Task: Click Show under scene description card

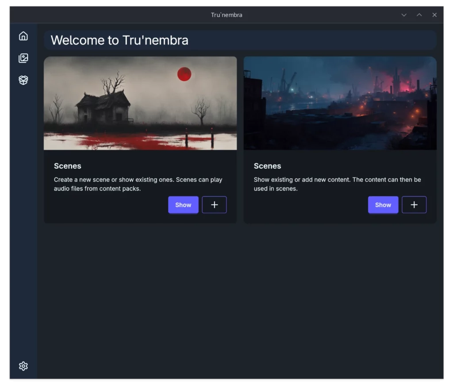Action: tap(183, 205)
